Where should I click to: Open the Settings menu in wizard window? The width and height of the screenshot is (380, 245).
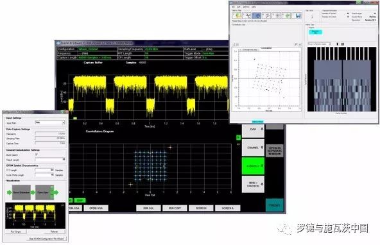point(246,7)
